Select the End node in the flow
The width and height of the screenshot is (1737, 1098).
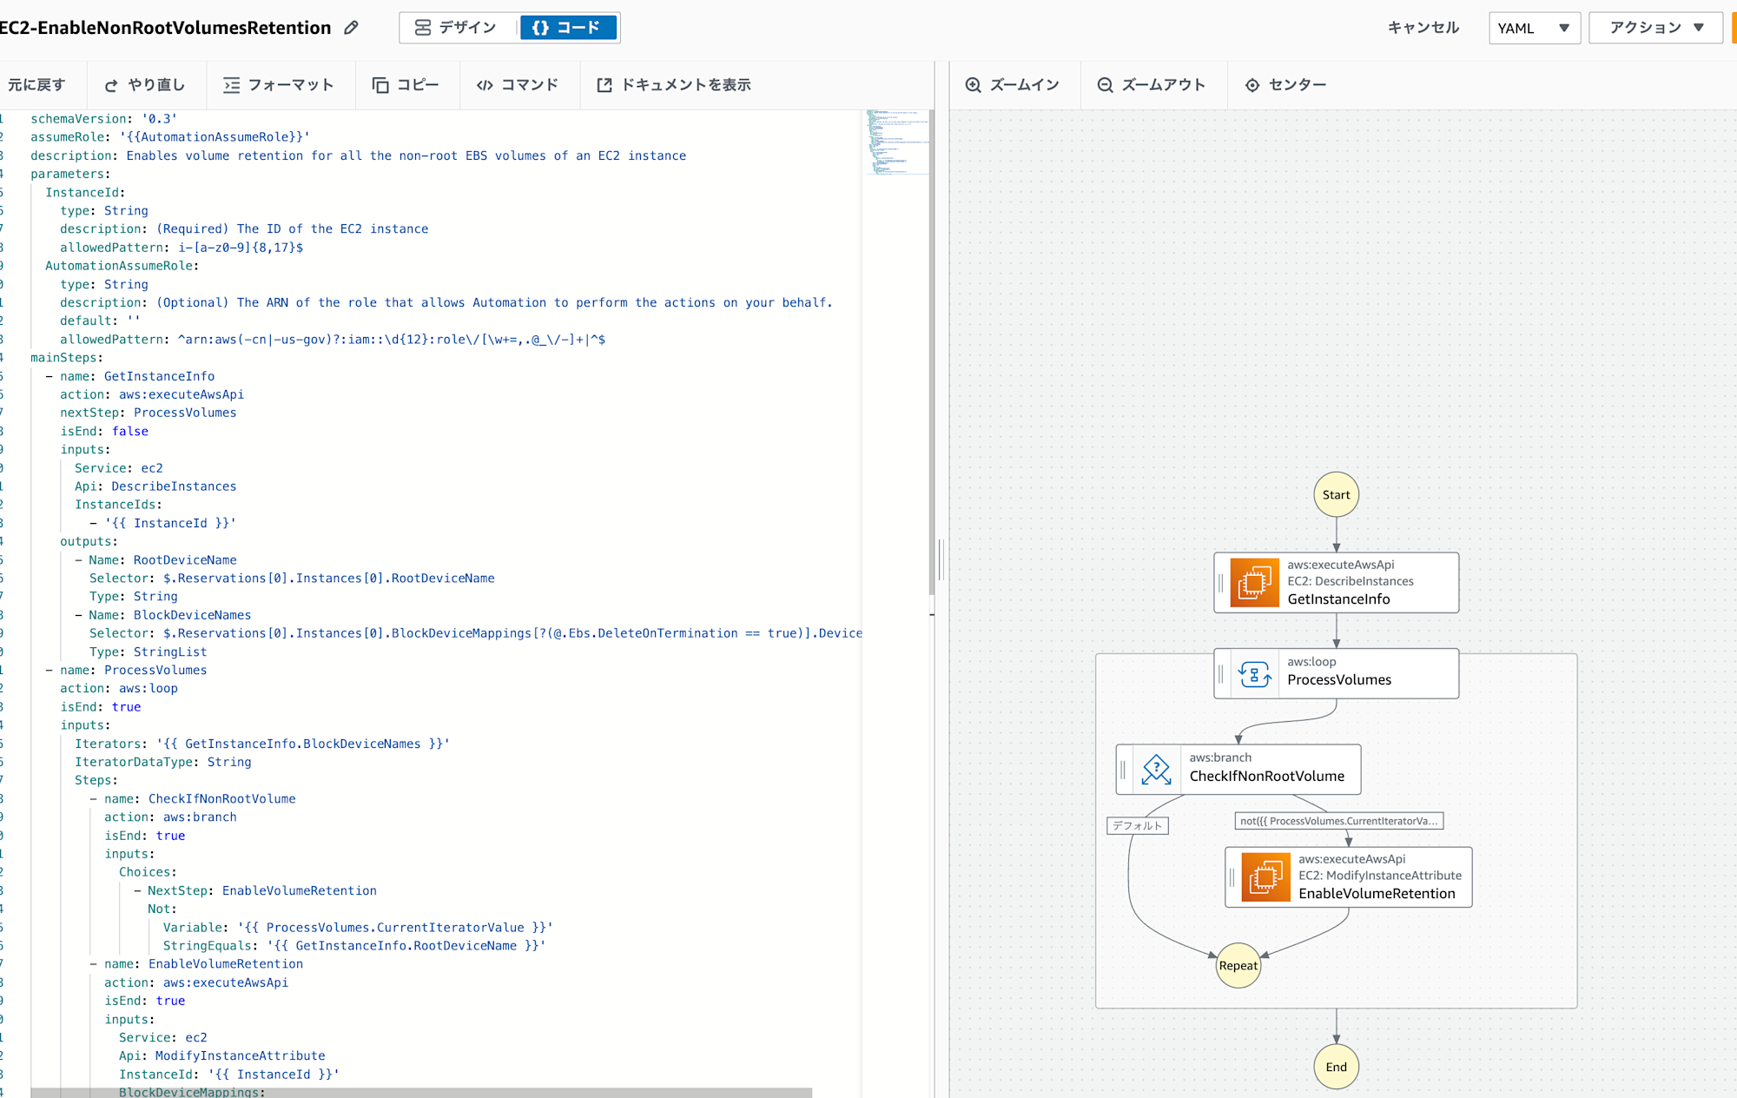[1336, 1067]
